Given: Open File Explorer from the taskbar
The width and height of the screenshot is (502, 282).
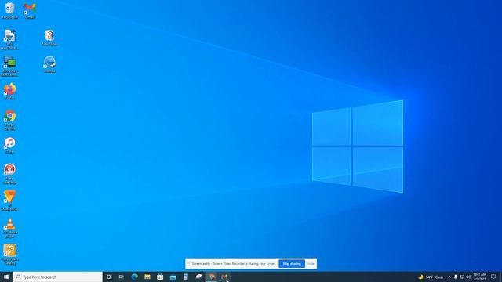Looking at the screenshot, I should click(x=147, y=277).
